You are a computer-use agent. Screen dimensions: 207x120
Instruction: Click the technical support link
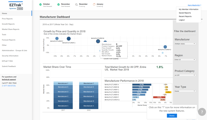(9, 79)
